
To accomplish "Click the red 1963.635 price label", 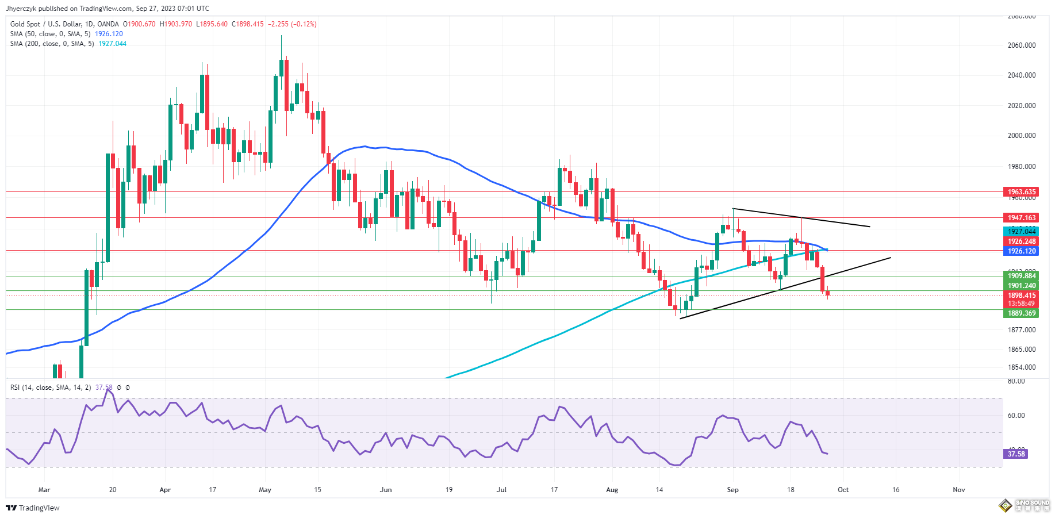I will [1021, 192].
